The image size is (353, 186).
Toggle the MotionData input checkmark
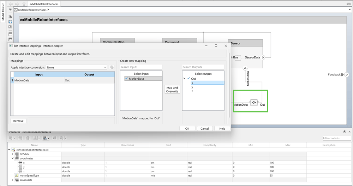[x=126, y=79]
